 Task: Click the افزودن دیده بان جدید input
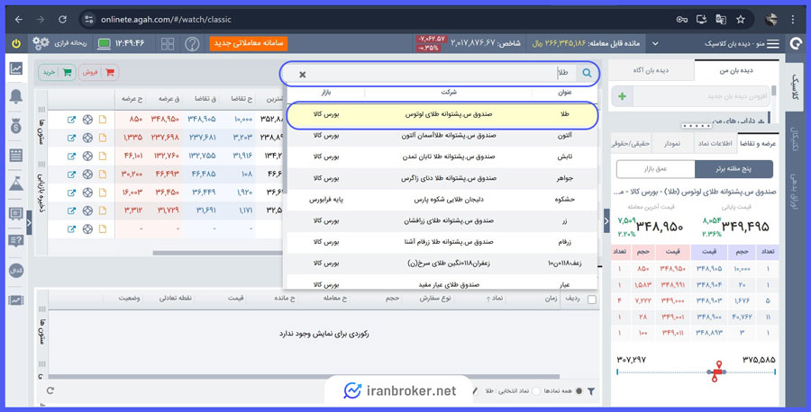tap(701, 96)
